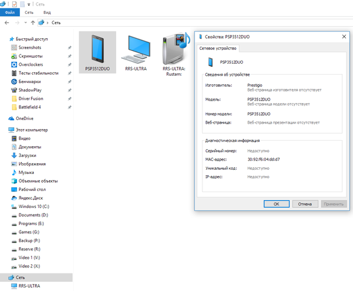The height and width of the screenshot is (291, 353).
Task: Open the Сеть ribbon tab
Action: tap(29, 12)
